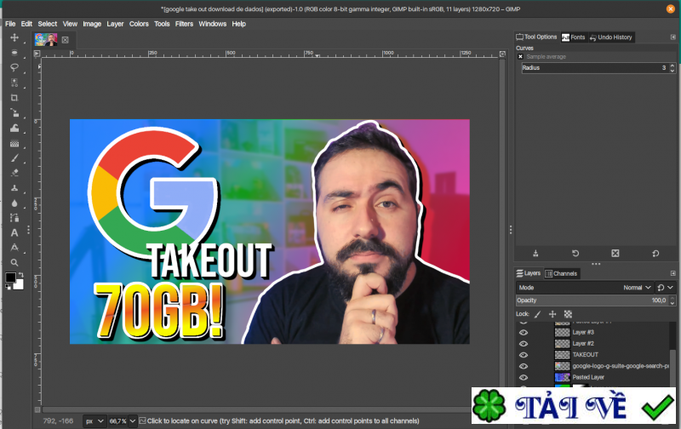This screenshot has height=429, width=681.
Task: Select the Eraser tool
Action: coord(14,172)
